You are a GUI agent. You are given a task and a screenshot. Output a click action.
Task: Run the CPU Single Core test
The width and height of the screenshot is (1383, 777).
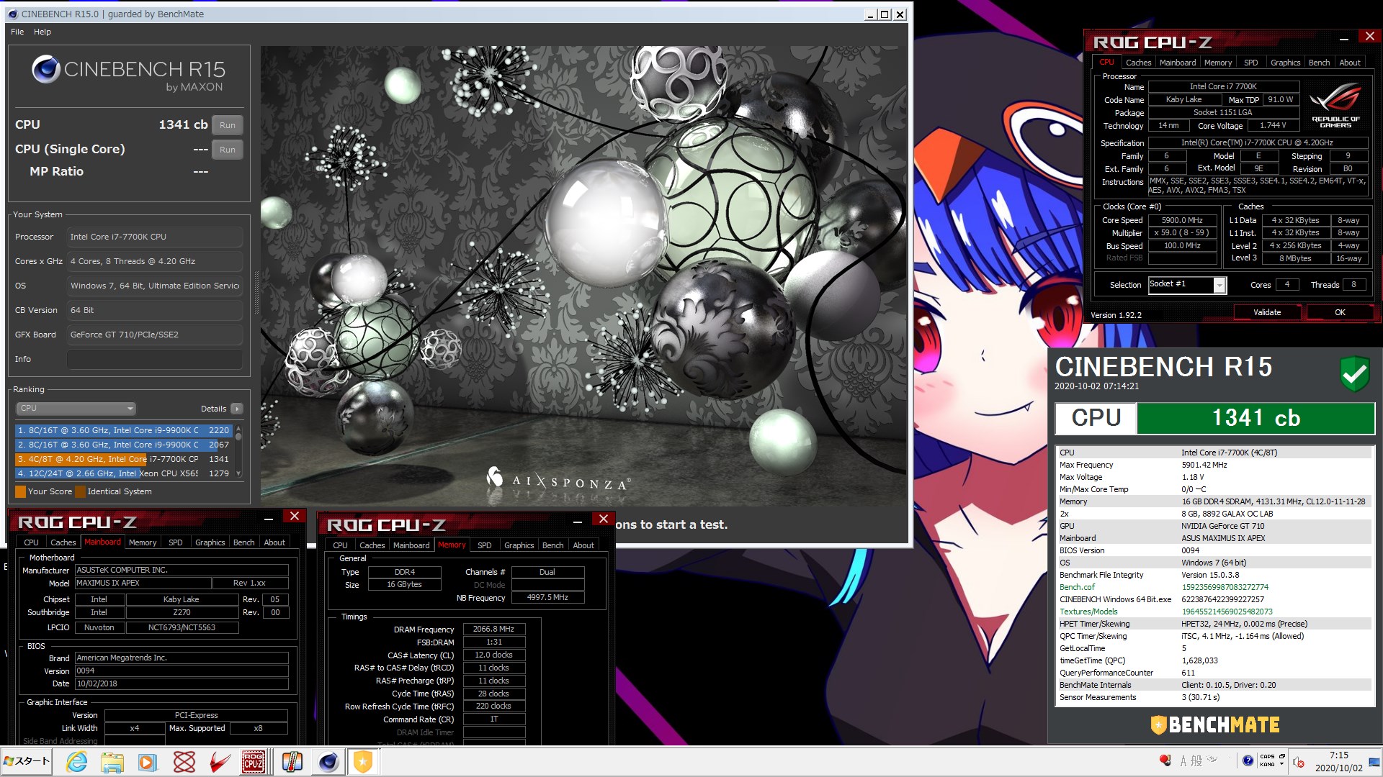228,150
